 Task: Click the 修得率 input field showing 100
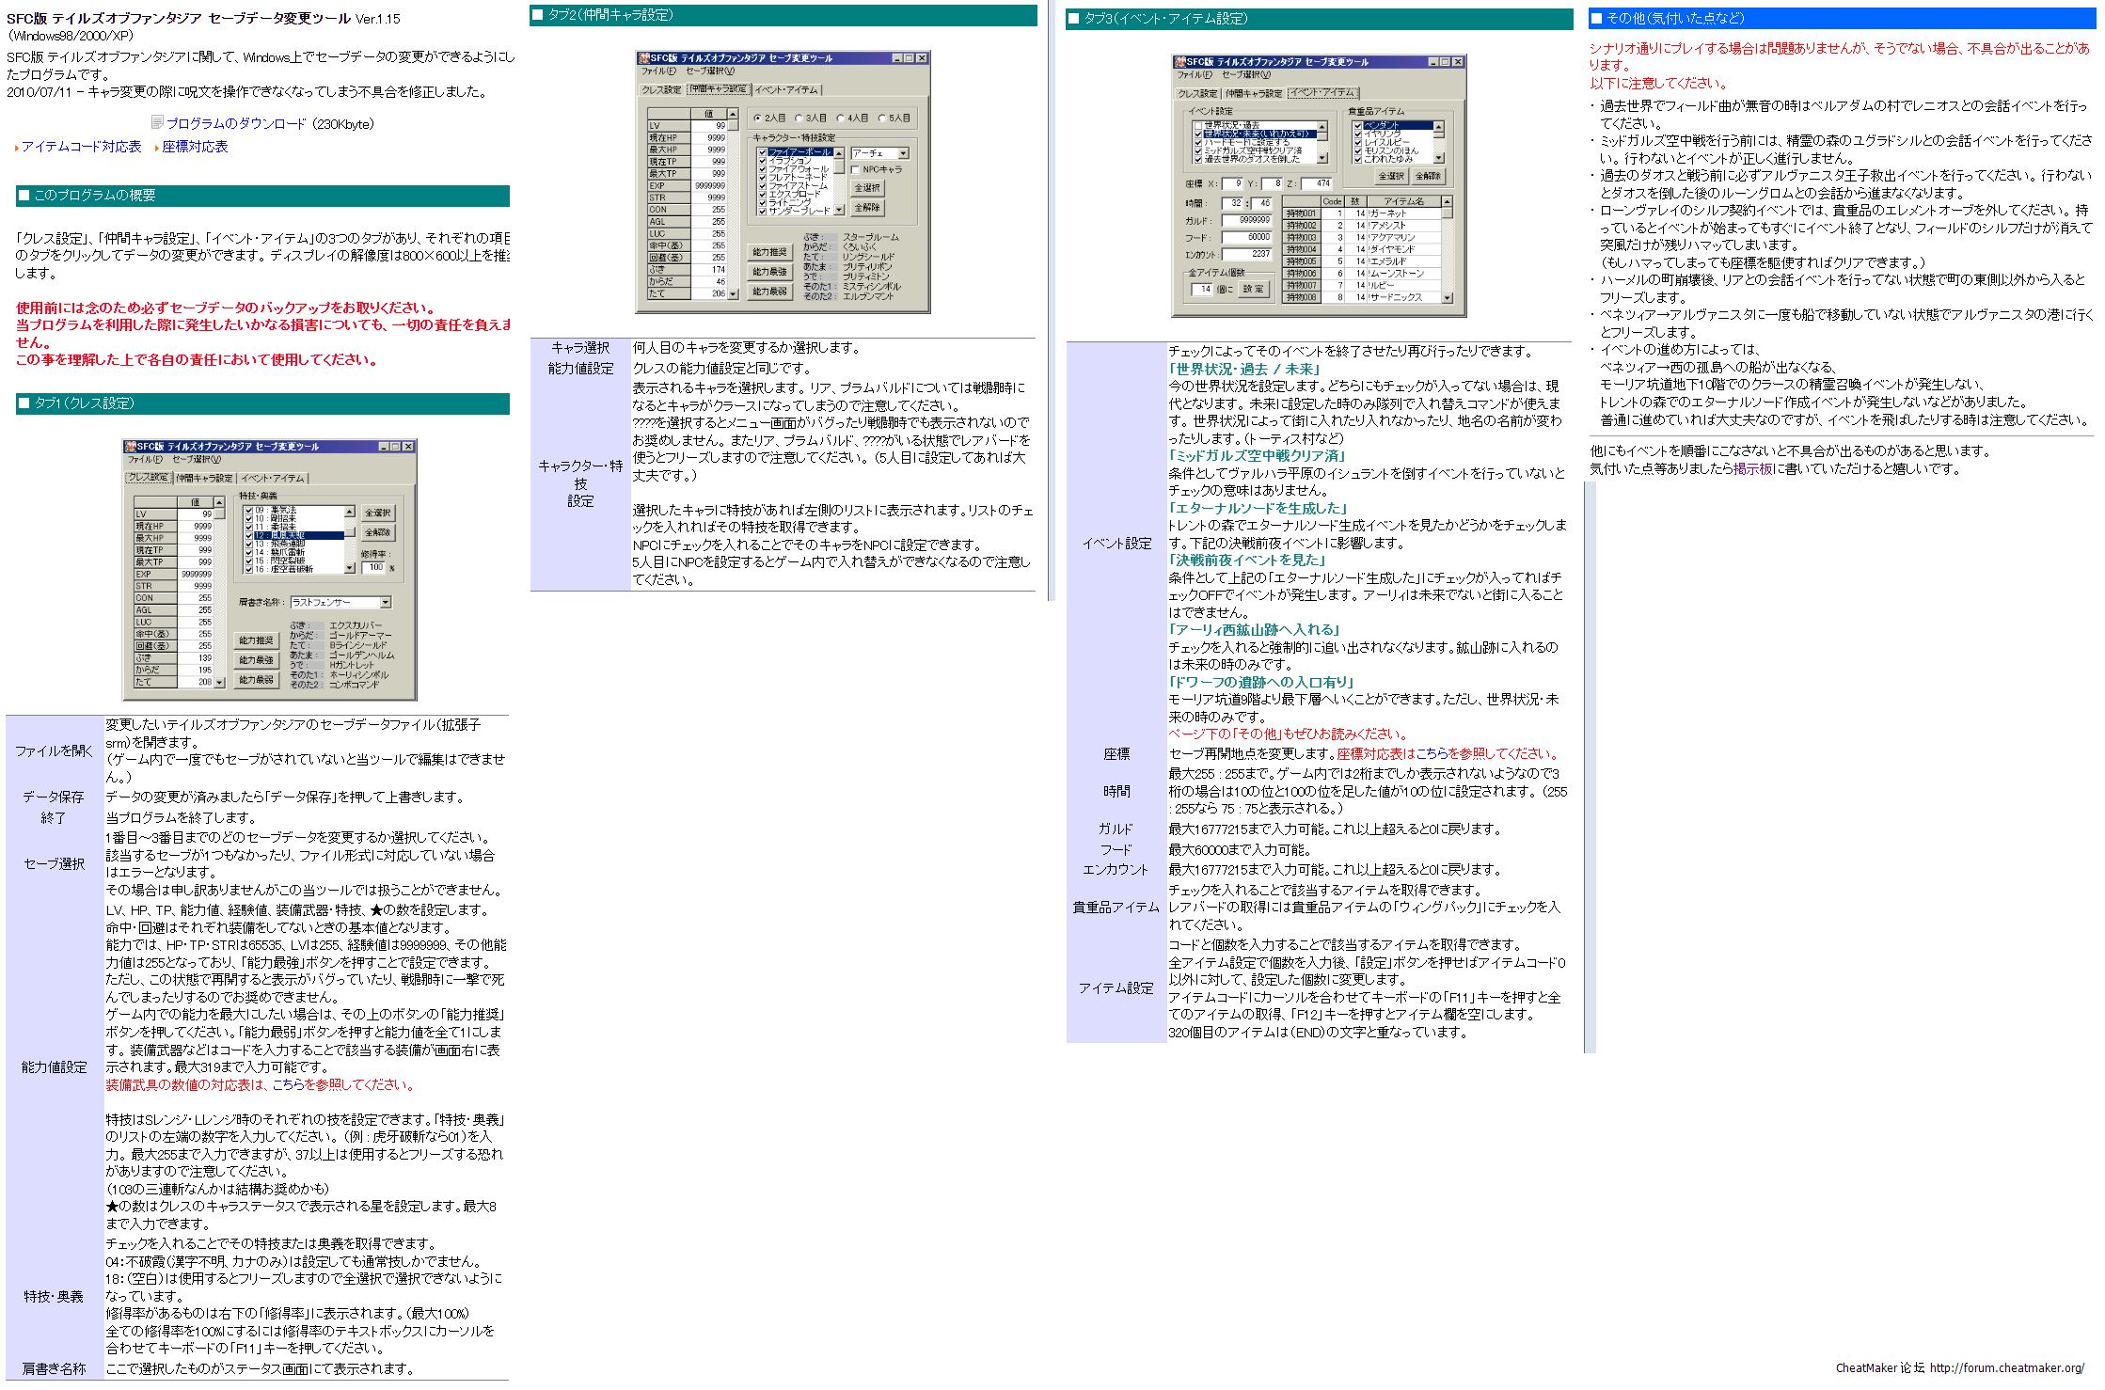[x=373, y=567]
